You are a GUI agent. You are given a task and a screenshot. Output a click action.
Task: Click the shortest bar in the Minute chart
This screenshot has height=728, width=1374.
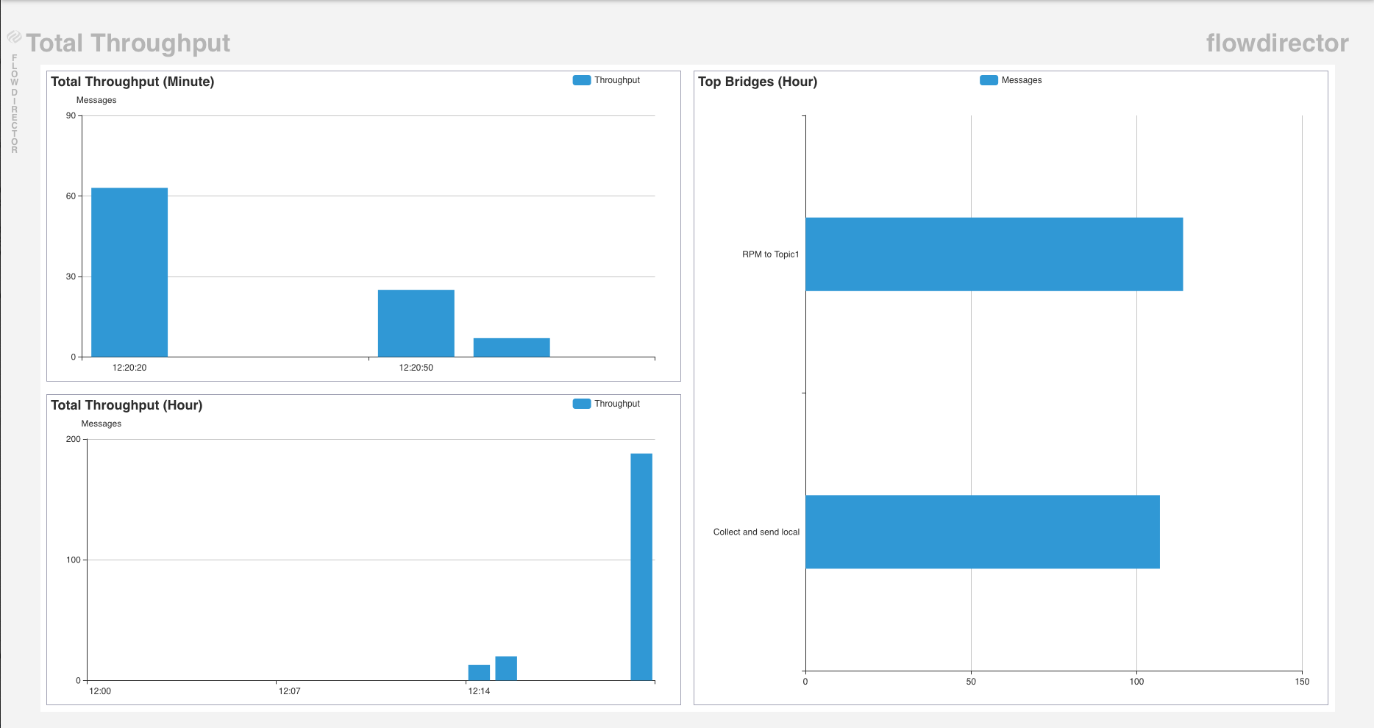click(511, 348)
